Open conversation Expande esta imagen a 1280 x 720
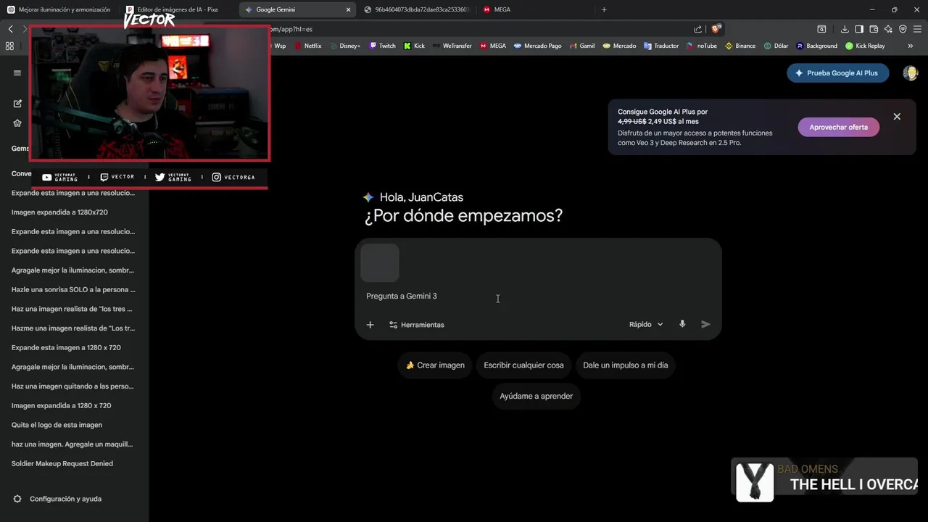 pyautogui.click(x=66, y=347)
